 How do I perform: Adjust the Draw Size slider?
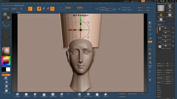point(108,10)
